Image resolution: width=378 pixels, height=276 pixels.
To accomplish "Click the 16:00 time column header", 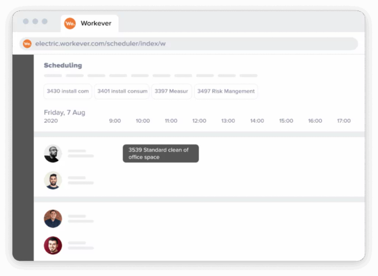I will tap(315, 121).
